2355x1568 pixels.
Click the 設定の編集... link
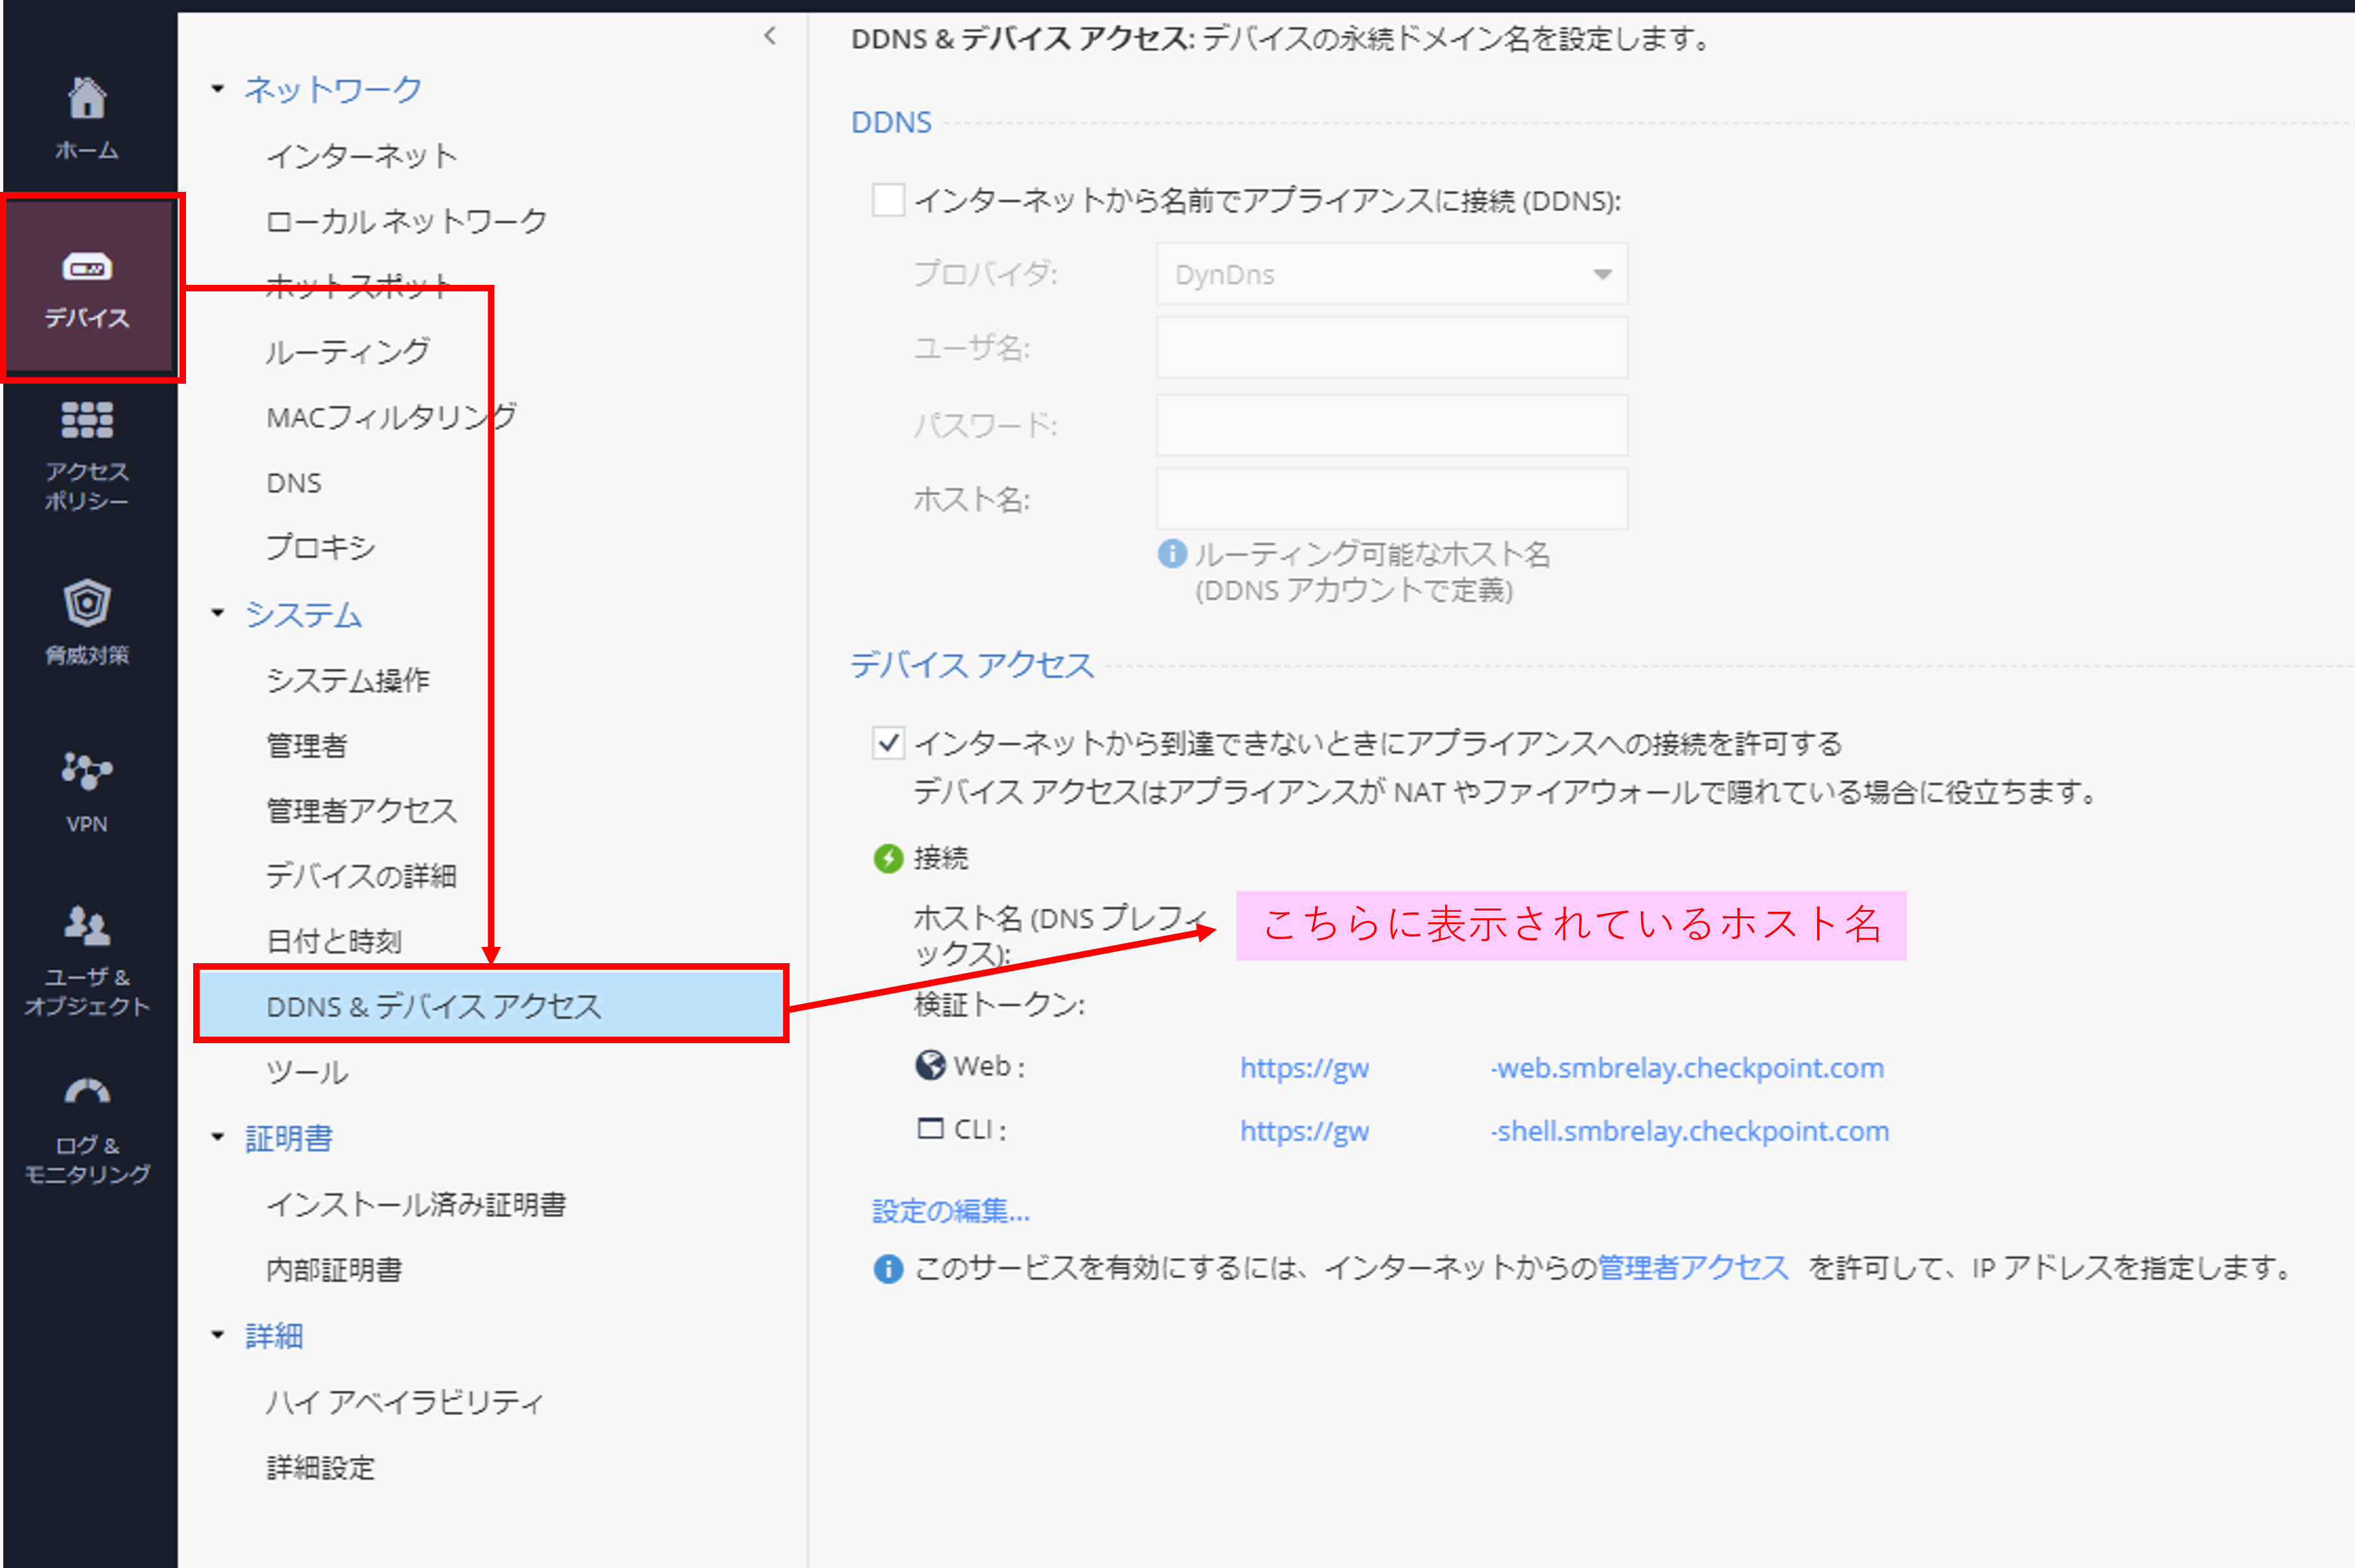pyautogui.click(x=950, y=1211)
